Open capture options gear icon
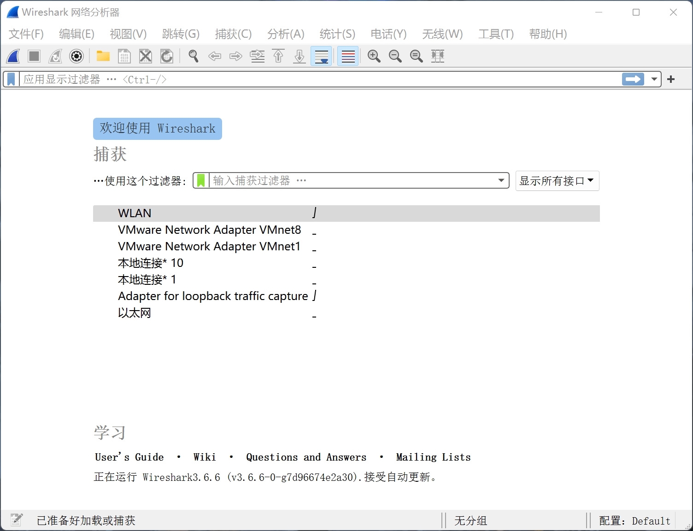The width and height of the screenshot is (693, 531). point(76,56)
